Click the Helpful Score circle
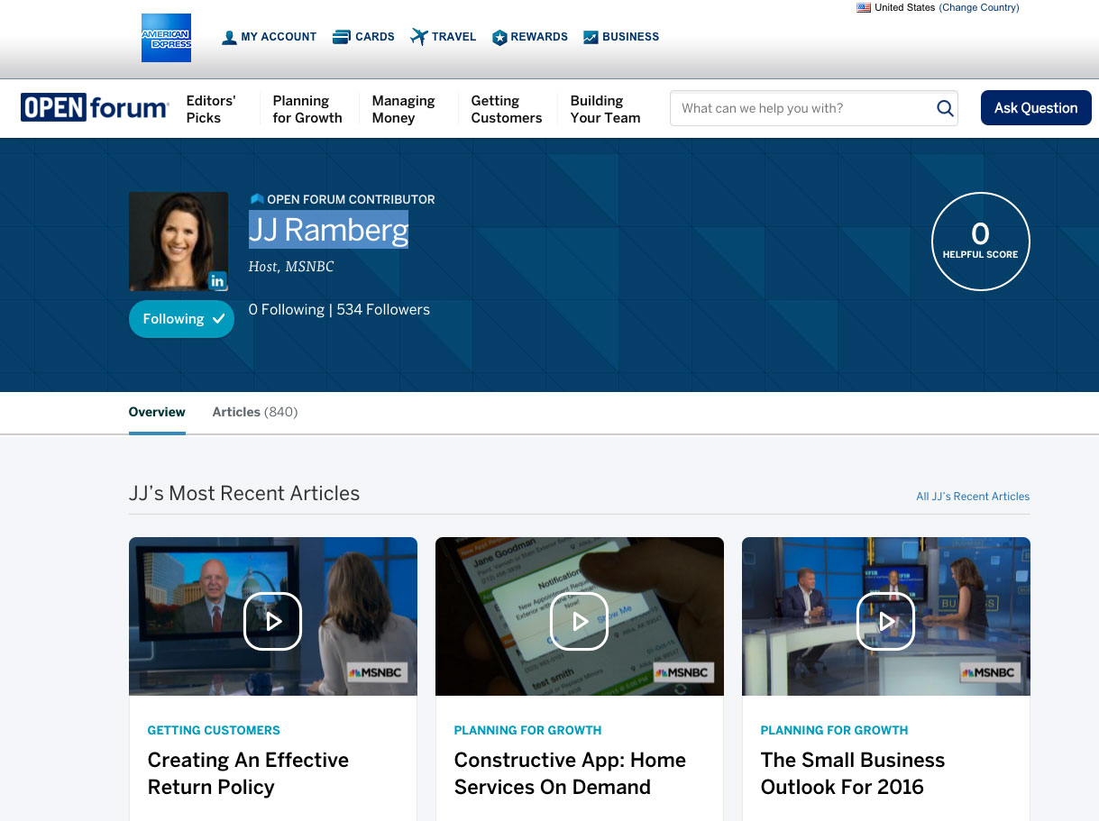The width and height of the screenshot is (1099, 821). pyautogui.click(x=980, y=242)
